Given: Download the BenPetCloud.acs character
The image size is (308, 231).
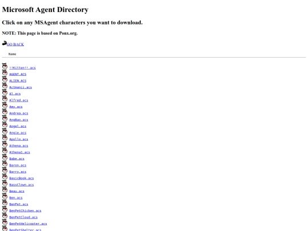Looking at the screenshot, I should tap(23, 217).
